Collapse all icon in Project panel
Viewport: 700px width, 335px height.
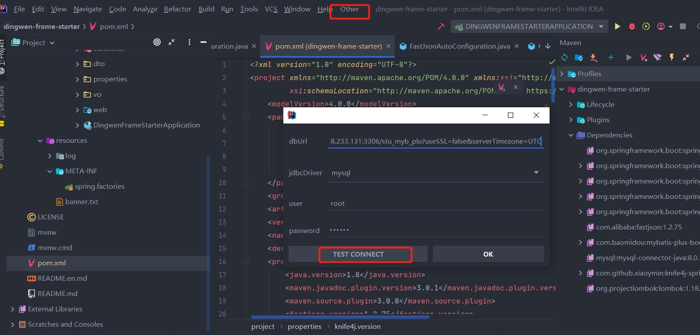click(171, 42)
